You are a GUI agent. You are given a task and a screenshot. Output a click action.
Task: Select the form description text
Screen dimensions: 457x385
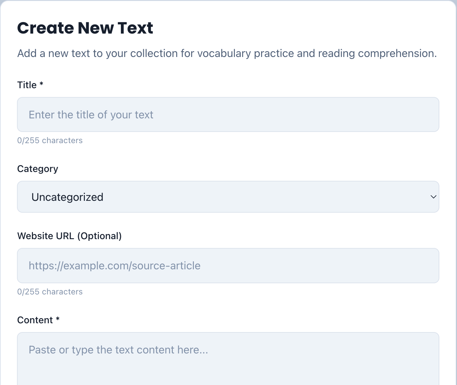(x=227, y=53)
